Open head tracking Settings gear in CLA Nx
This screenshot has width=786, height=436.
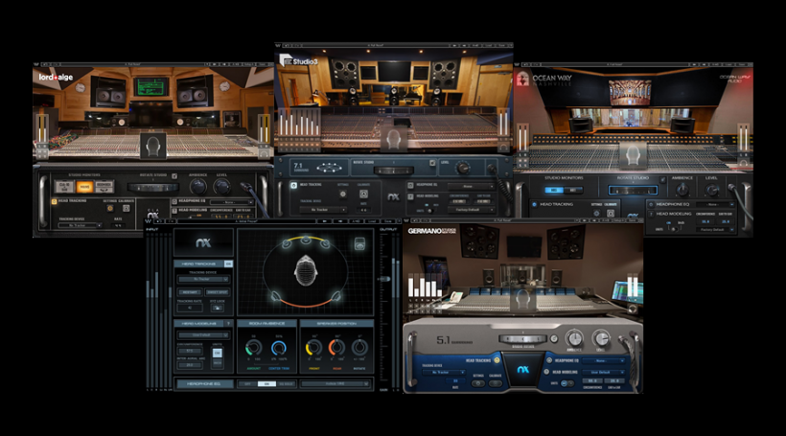pyautogui.click(x=110, y=208)
